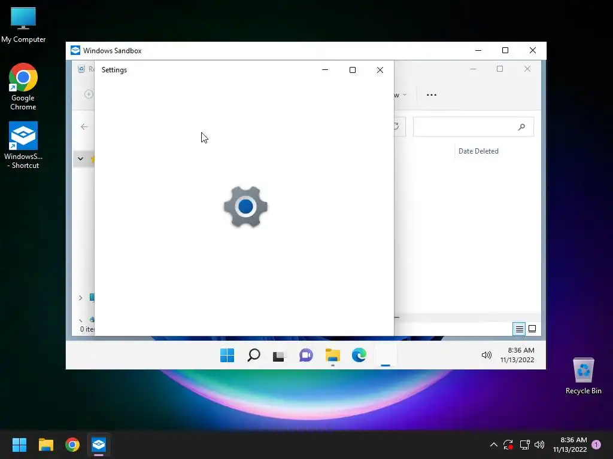Launch Google Chrome desktop shortcut
The width and height of the screenshot is (613, 459).
click(x=23, y=87)
